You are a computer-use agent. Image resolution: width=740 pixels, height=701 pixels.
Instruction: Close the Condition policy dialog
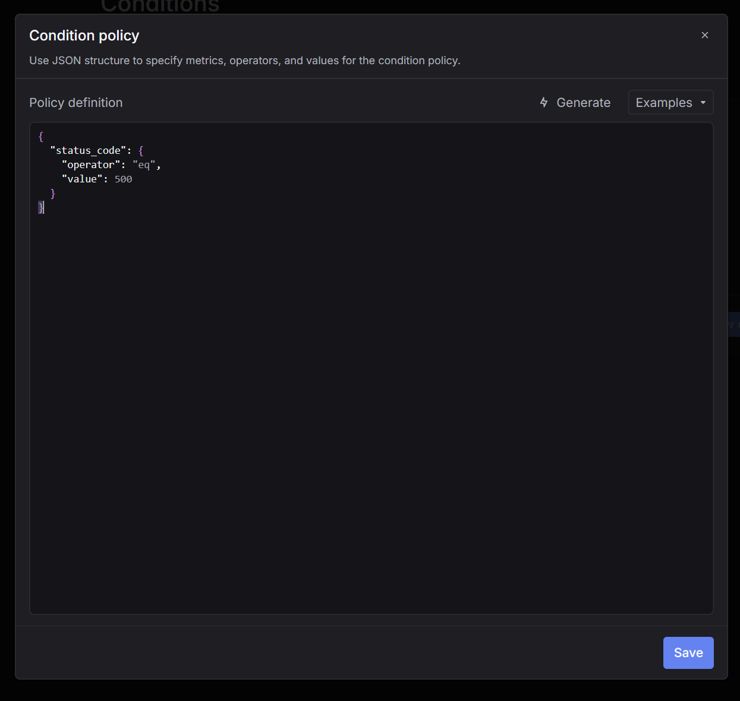[704, 35]
